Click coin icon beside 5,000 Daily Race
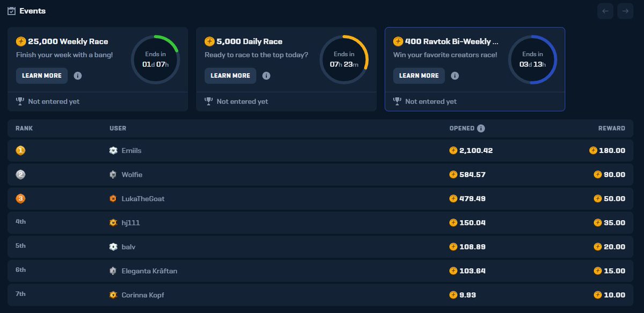The width and height of the screenshot is (644, 313). pyautogui.click(x=209, y=41)
